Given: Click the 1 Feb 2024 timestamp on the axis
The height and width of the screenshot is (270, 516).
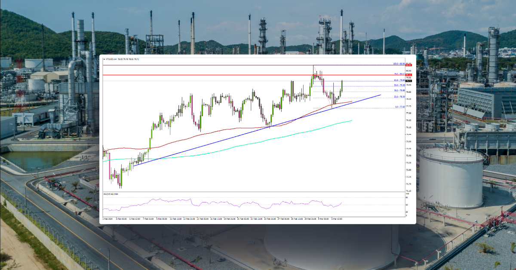Looking at the screenshot, I should click(107, 219).
